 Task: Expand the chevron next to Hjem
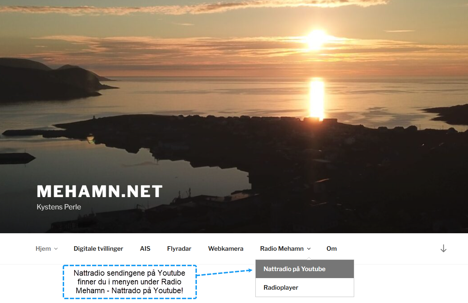click(56, 249)
